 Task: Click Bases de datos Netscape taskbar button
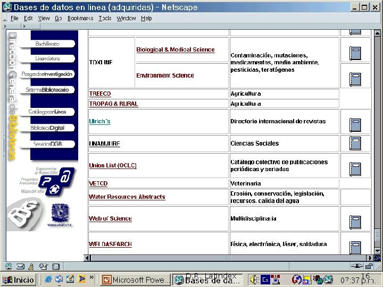tap(208, 280)
